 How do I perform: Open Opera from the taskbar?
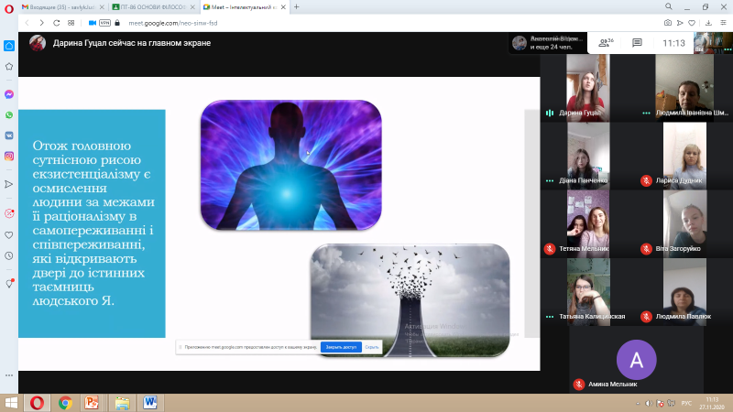tap(37, 403)
